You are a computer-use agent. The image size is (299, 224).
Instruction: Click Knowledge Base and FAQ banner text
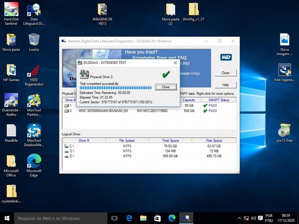160,58
